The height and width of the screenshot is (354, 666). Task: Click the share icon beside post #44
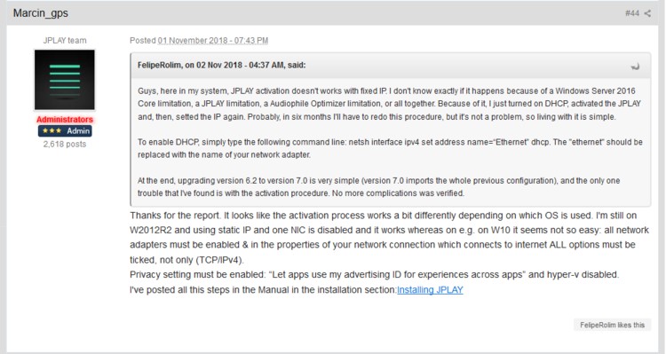647,13
